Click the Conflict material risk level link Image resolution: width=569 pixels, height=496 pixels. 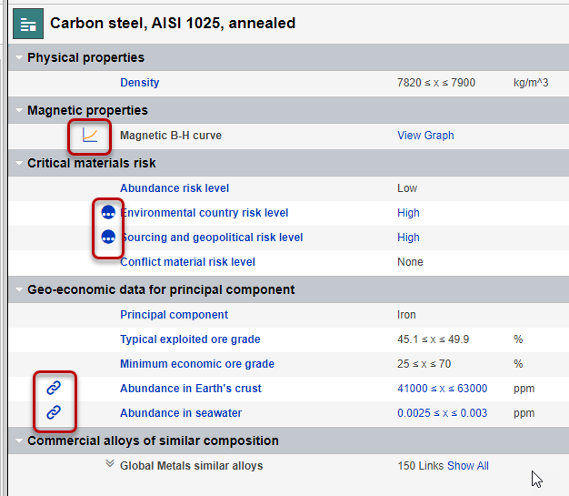pos(187,262)
